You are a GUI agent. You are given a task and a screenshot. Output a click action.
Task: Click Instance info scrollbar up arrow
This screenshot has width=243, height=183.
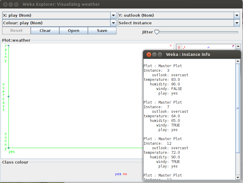(238, 61)
